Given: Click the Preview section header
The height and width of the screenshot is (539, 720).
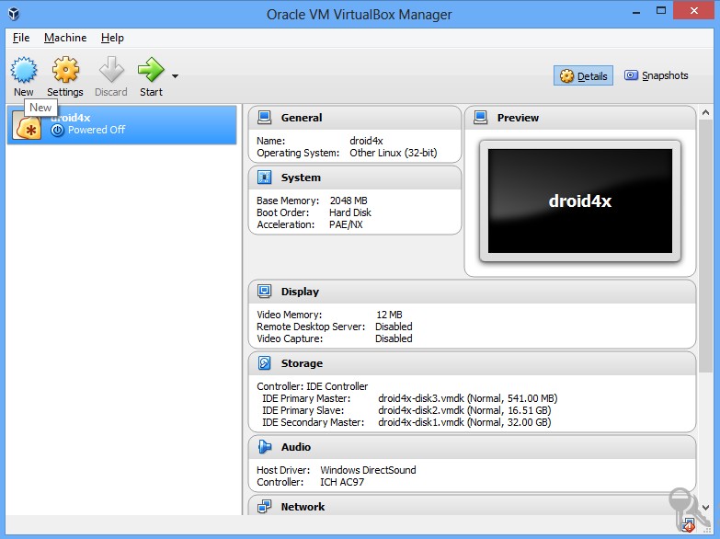Looking at the screenshot, I should (x=580, y=118).
